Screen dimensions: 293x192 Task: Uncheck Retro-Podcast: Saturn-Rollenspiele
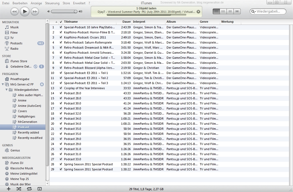point(61,42)
